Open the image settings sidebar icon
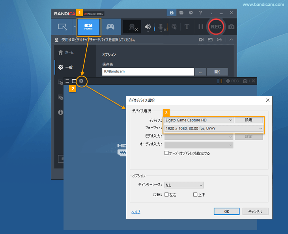 click(60, 97)
